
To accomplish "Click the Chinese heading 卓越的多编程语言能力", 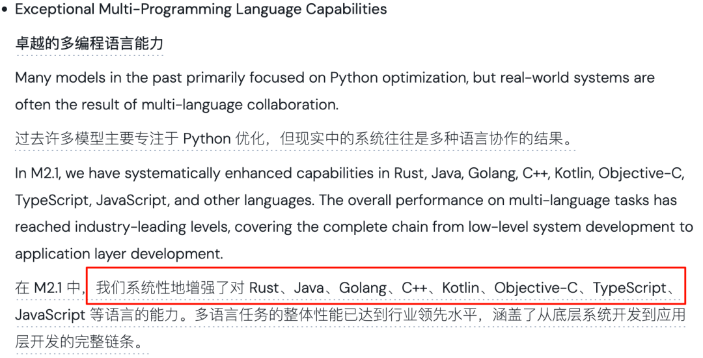I will click(89, 44).
